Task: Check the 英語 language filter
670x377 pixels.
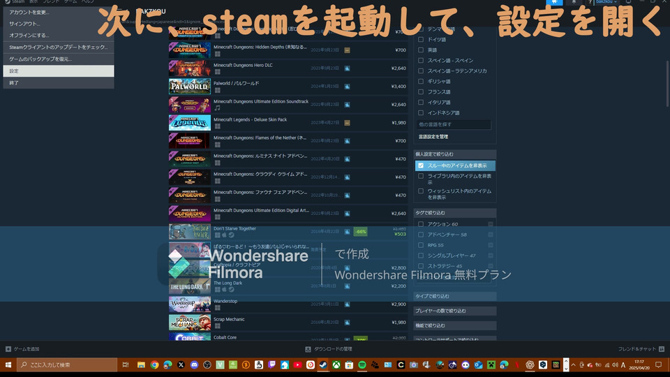Action: 421,50
